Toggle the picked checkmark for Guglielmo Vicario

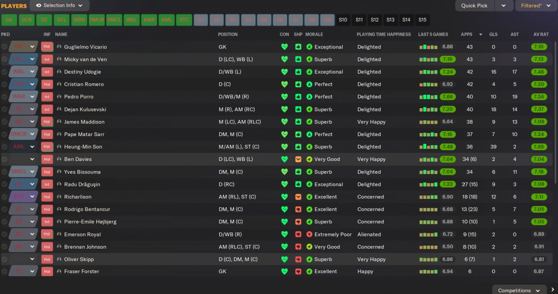[x=4, y=47]
